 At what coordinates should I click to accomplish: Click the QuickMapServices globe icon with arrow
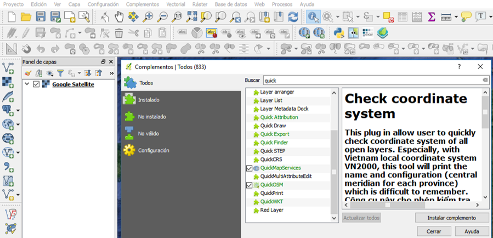304,32
